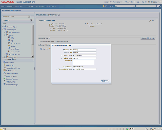The height and width of the screenshot is (130, 162).
Task: Click the Record Name input field
Action: point(85,55)
